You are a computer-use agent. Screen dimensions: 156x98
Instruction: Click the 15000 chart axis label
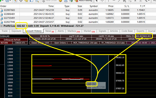coord(10,49)
